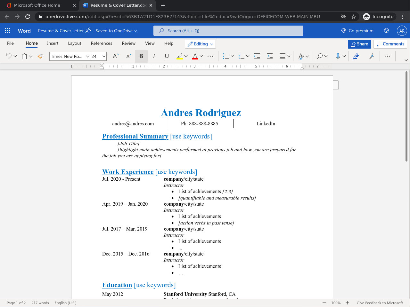
Task: Click the Undo arrow icon
Action: click(9, 56)
